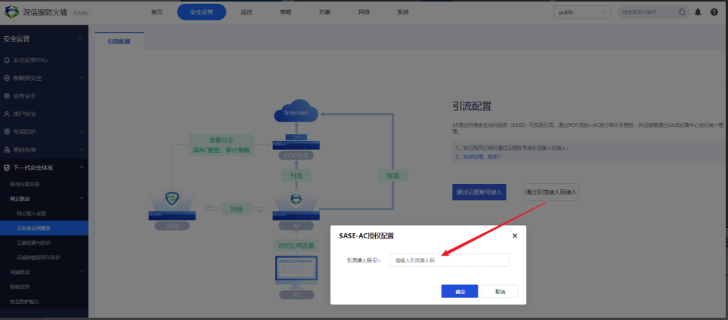The height and width of the screenshot is (320, 728).
Task: Click the 排流 label in the diagram
Action: [393, 175]
